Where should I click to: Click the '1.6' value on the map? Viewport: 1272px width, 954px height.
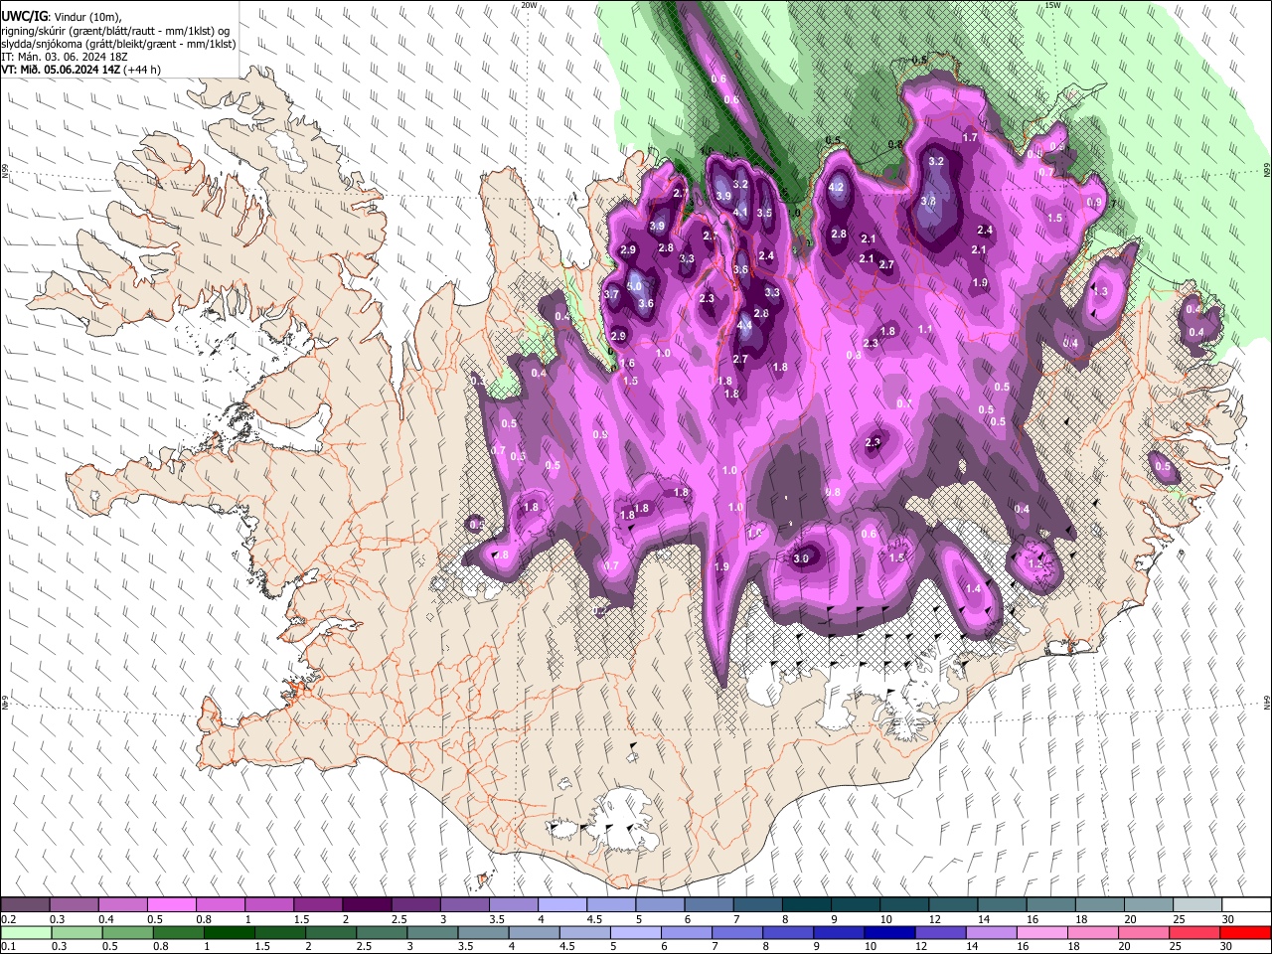click(628, 365)
